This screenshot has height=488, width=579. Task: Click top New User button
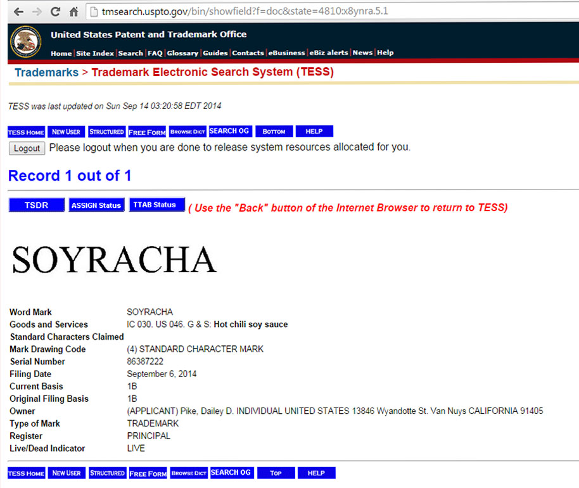(x=66, y=132)
